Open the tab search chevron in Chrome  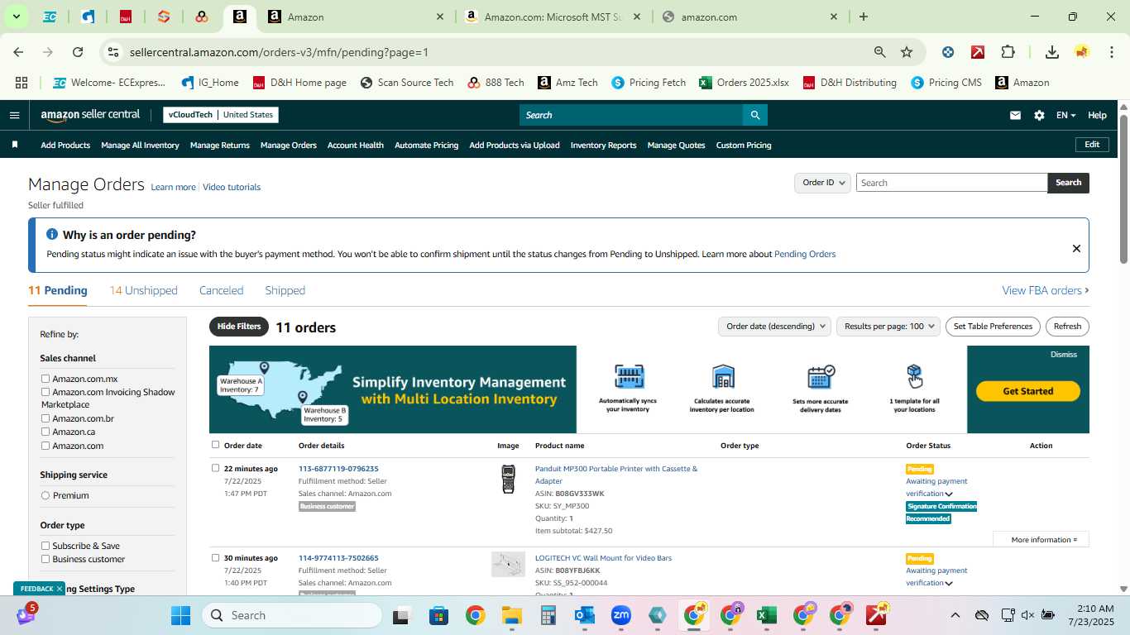[x=16, y=17]
